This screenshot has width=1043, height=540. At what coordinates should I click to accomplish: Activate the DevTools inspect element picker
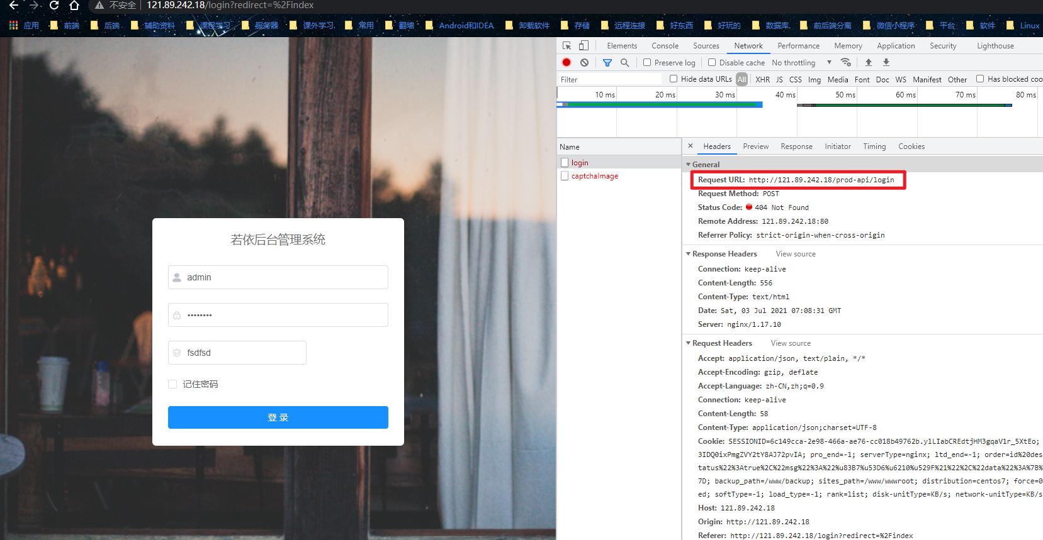(x=567, y=46)
